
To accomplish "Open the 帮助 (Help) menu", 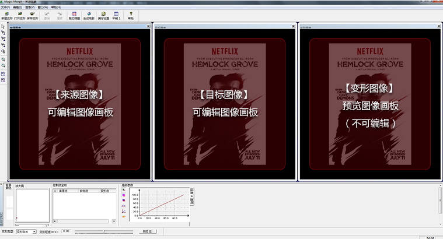I will pos(55,7).
